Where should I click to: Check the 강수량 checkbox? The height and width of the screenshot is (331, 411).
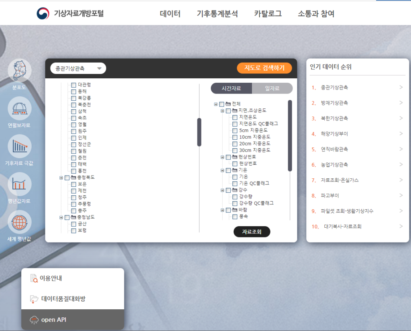tap(235, 197)
